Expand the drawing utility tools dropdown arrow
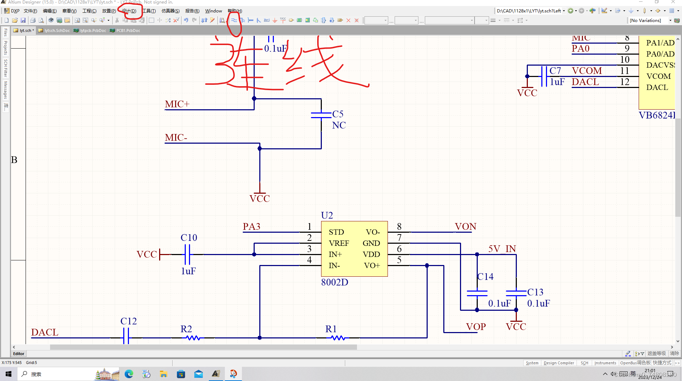This screenshot has width=682, height=381. tap(611, 11)
